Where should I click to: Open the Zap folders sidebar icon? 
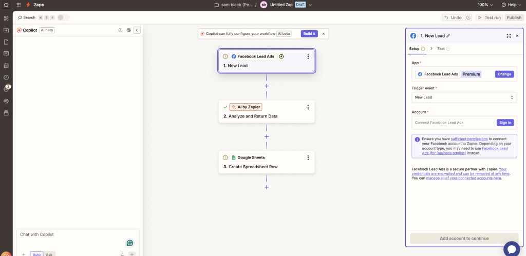click(x=6, y=30)
